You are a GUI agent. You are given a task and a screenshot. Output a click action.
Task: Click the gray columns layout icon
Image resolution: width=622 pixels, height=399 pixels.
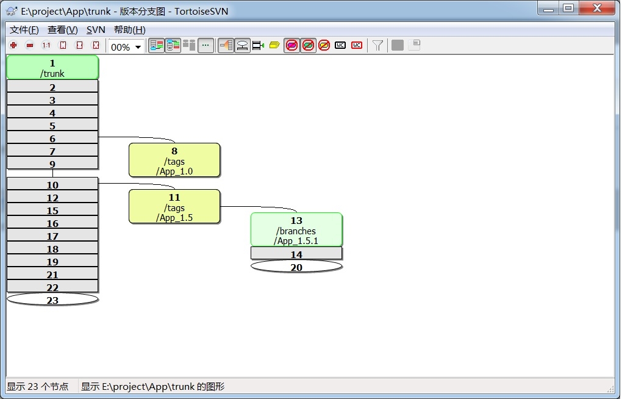coord(189,45)
